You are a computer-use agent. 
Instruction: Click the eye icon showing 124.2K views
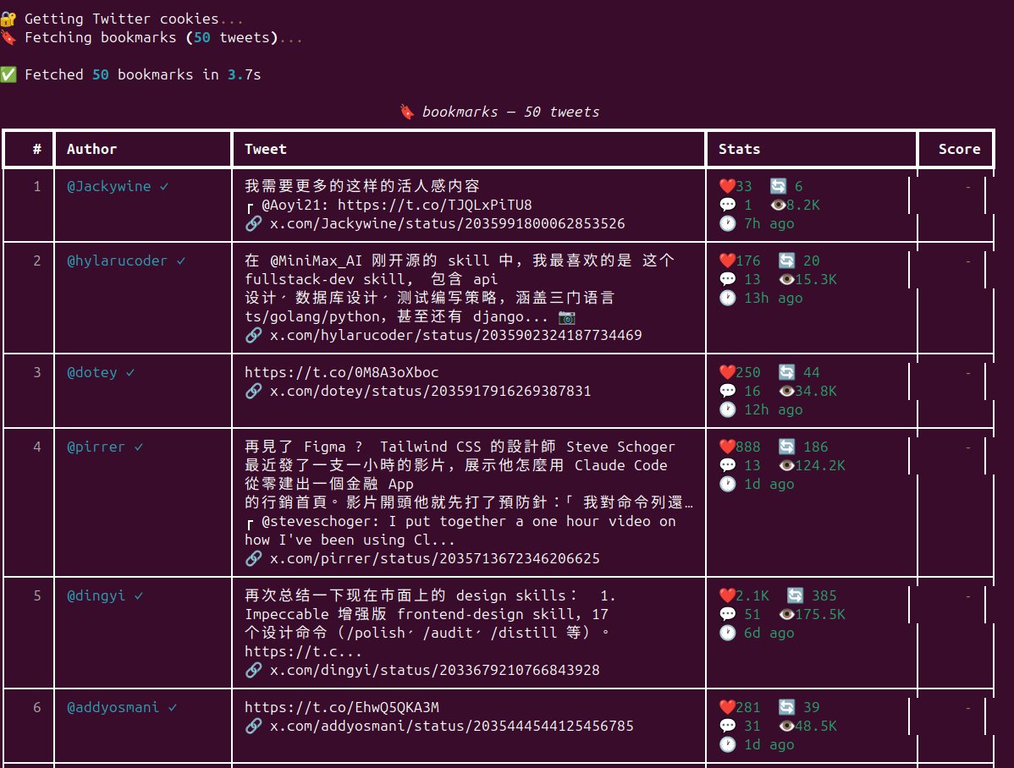point(786,465)
